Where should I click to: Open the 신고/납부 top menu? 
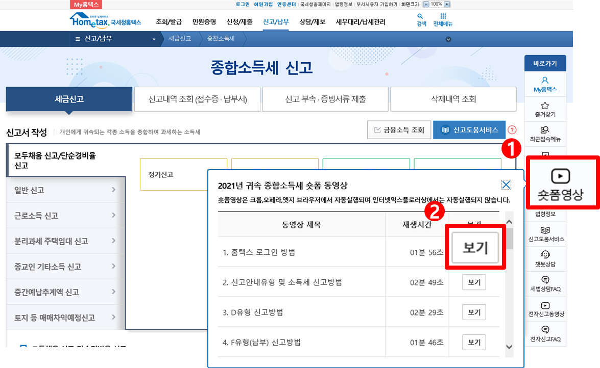click(276, 22)
